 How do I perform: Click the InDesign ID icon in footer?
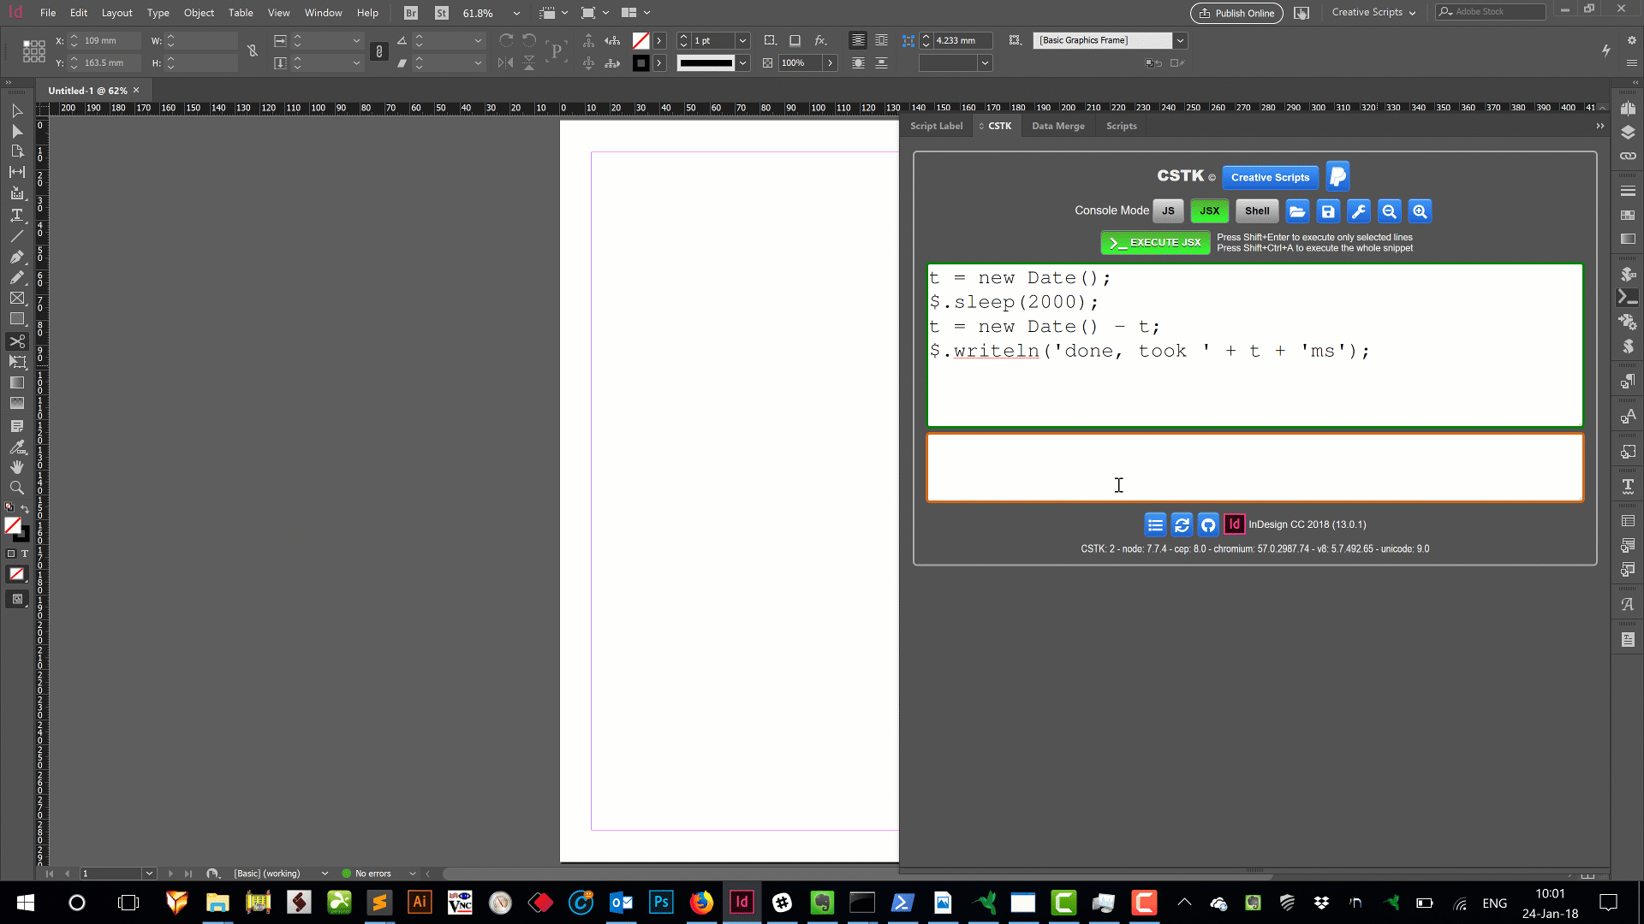click(x=1234, y=524)
